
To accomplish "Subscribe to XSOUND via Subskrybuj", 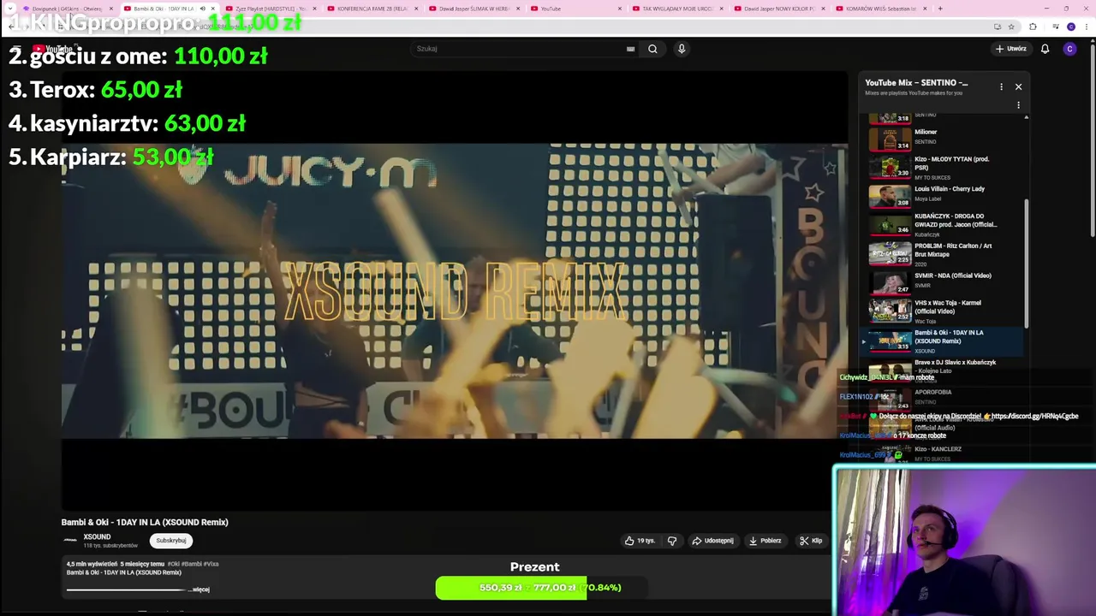I will click(x=171, y=541).
